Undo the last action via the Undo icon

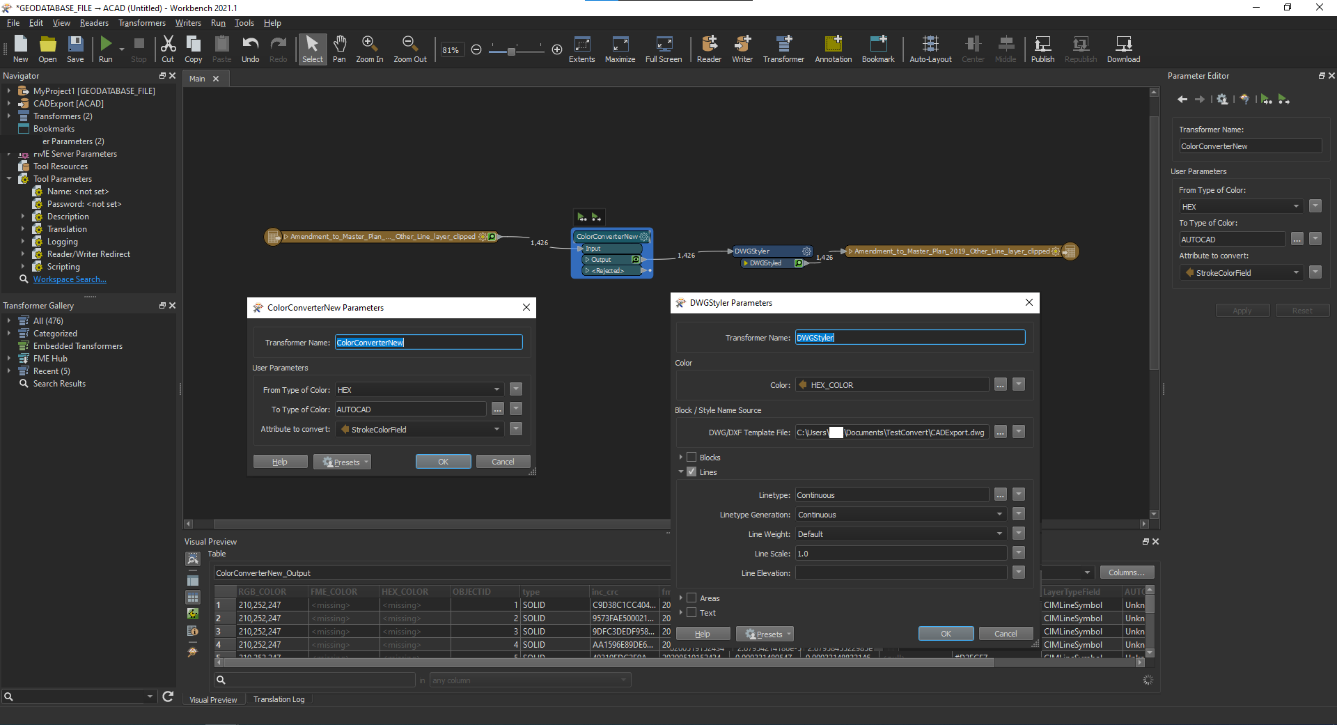[x=251, y=49]
